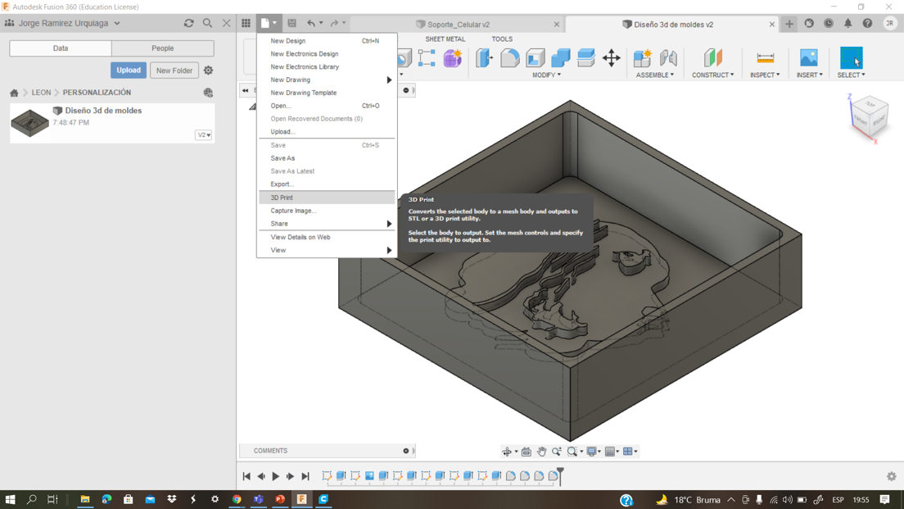Click the New Folder button
The height and width of the screenshot is (509, 904).
[x=174, y=70]
